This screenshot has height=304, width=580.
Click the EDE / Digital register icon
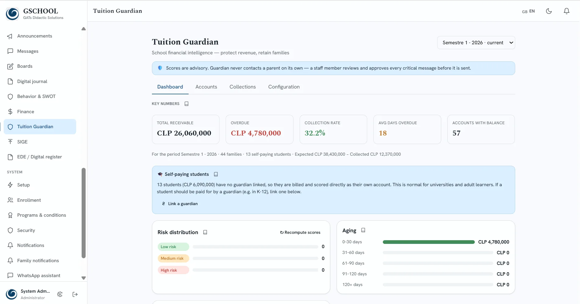tap(10, 157)
